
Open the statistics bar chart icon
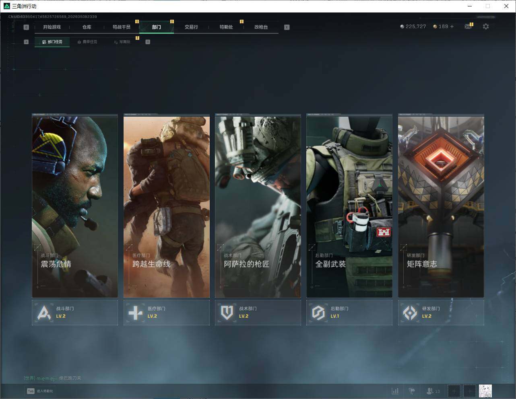click(x=395, y=391)
